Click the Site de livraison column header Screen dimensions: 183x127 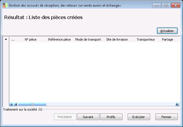pyautogui.click(x=117, y=40)
